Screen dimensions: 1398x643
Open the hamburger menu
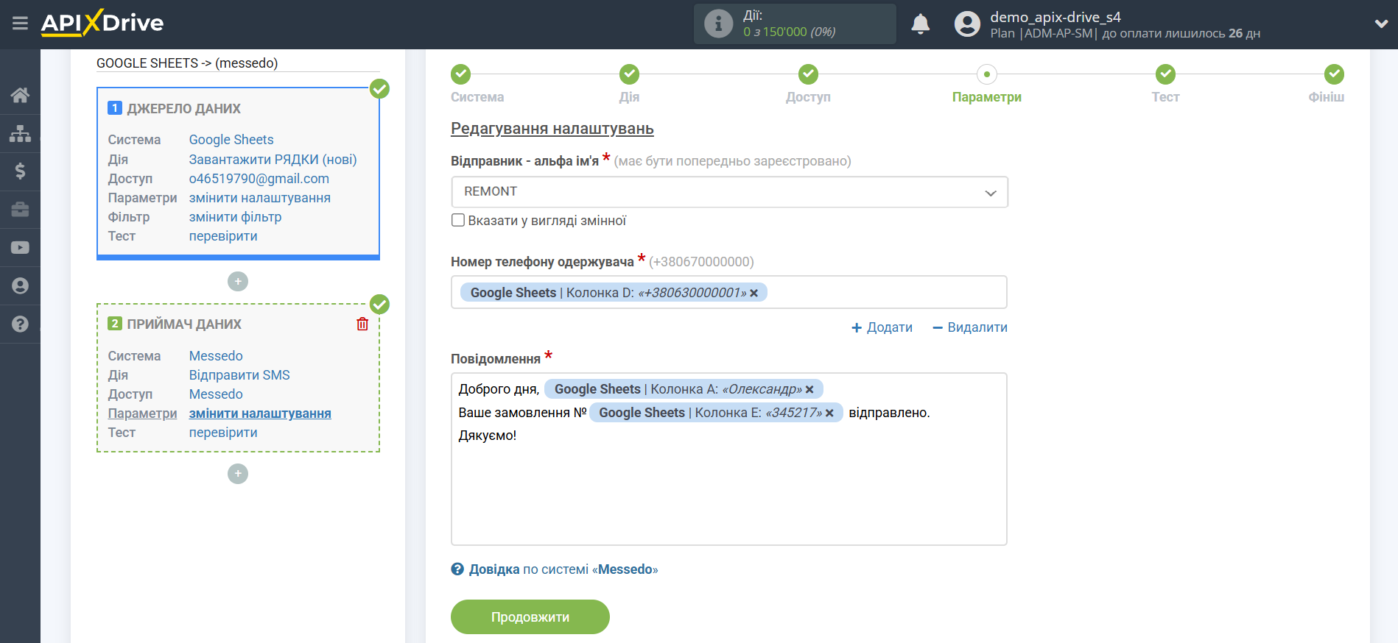(x=20, y=24)
